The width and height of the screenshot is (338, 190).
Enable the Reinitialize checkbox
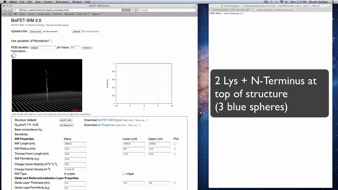pos(51,41)
